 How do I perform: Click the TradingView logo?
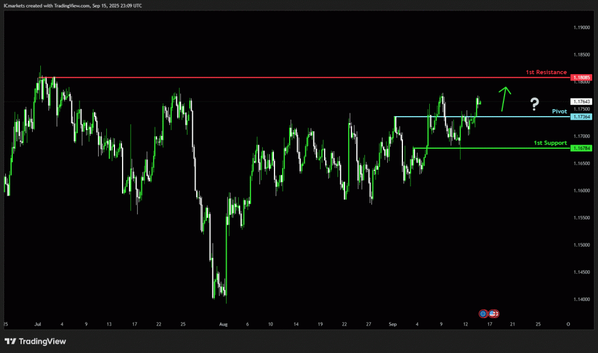[35, 341]
